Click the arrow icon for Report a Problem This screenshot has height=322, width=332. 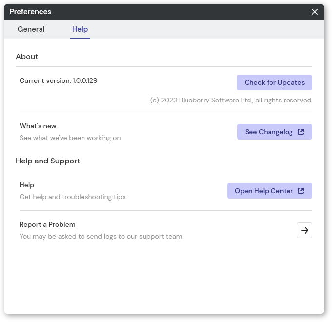pos(305,230)
